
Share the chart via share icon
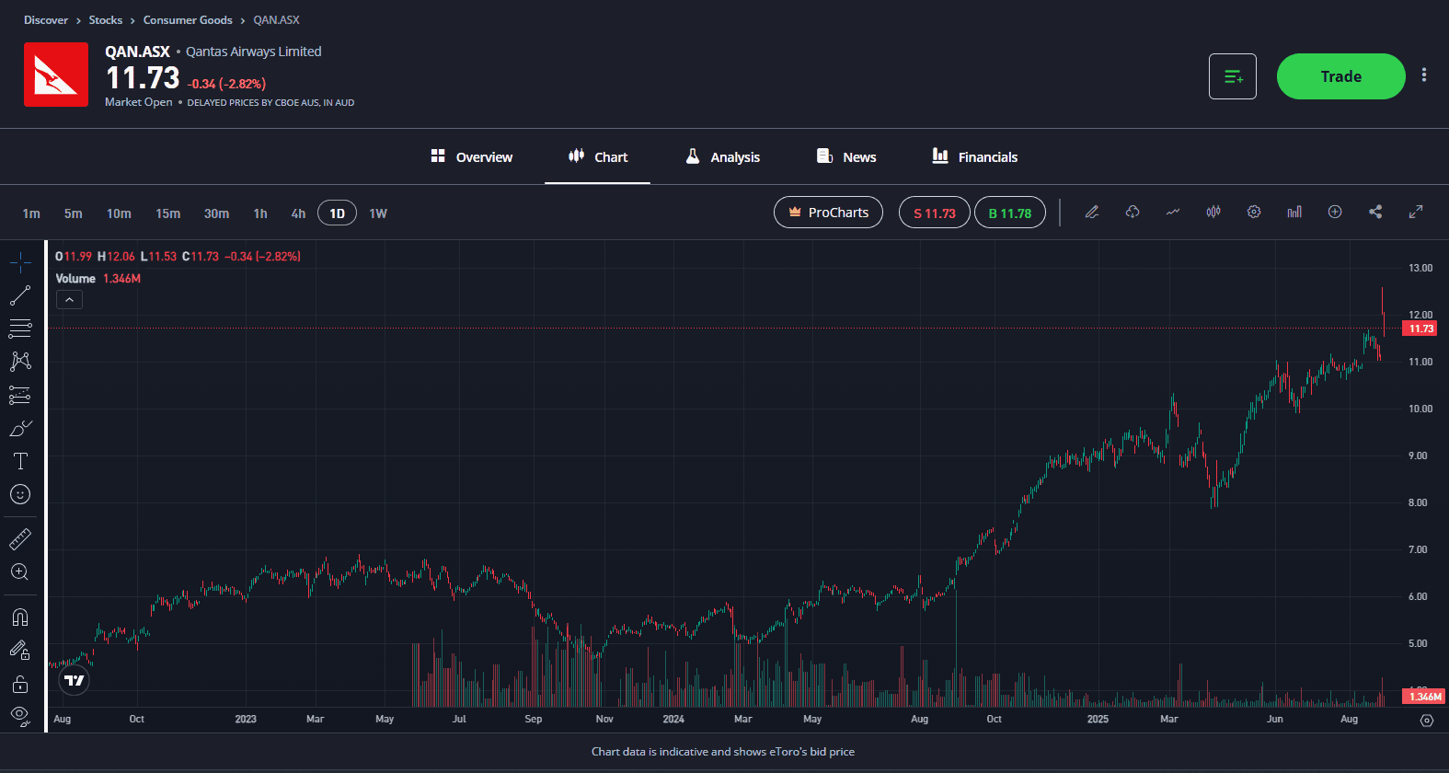(x=1375, y=212)
